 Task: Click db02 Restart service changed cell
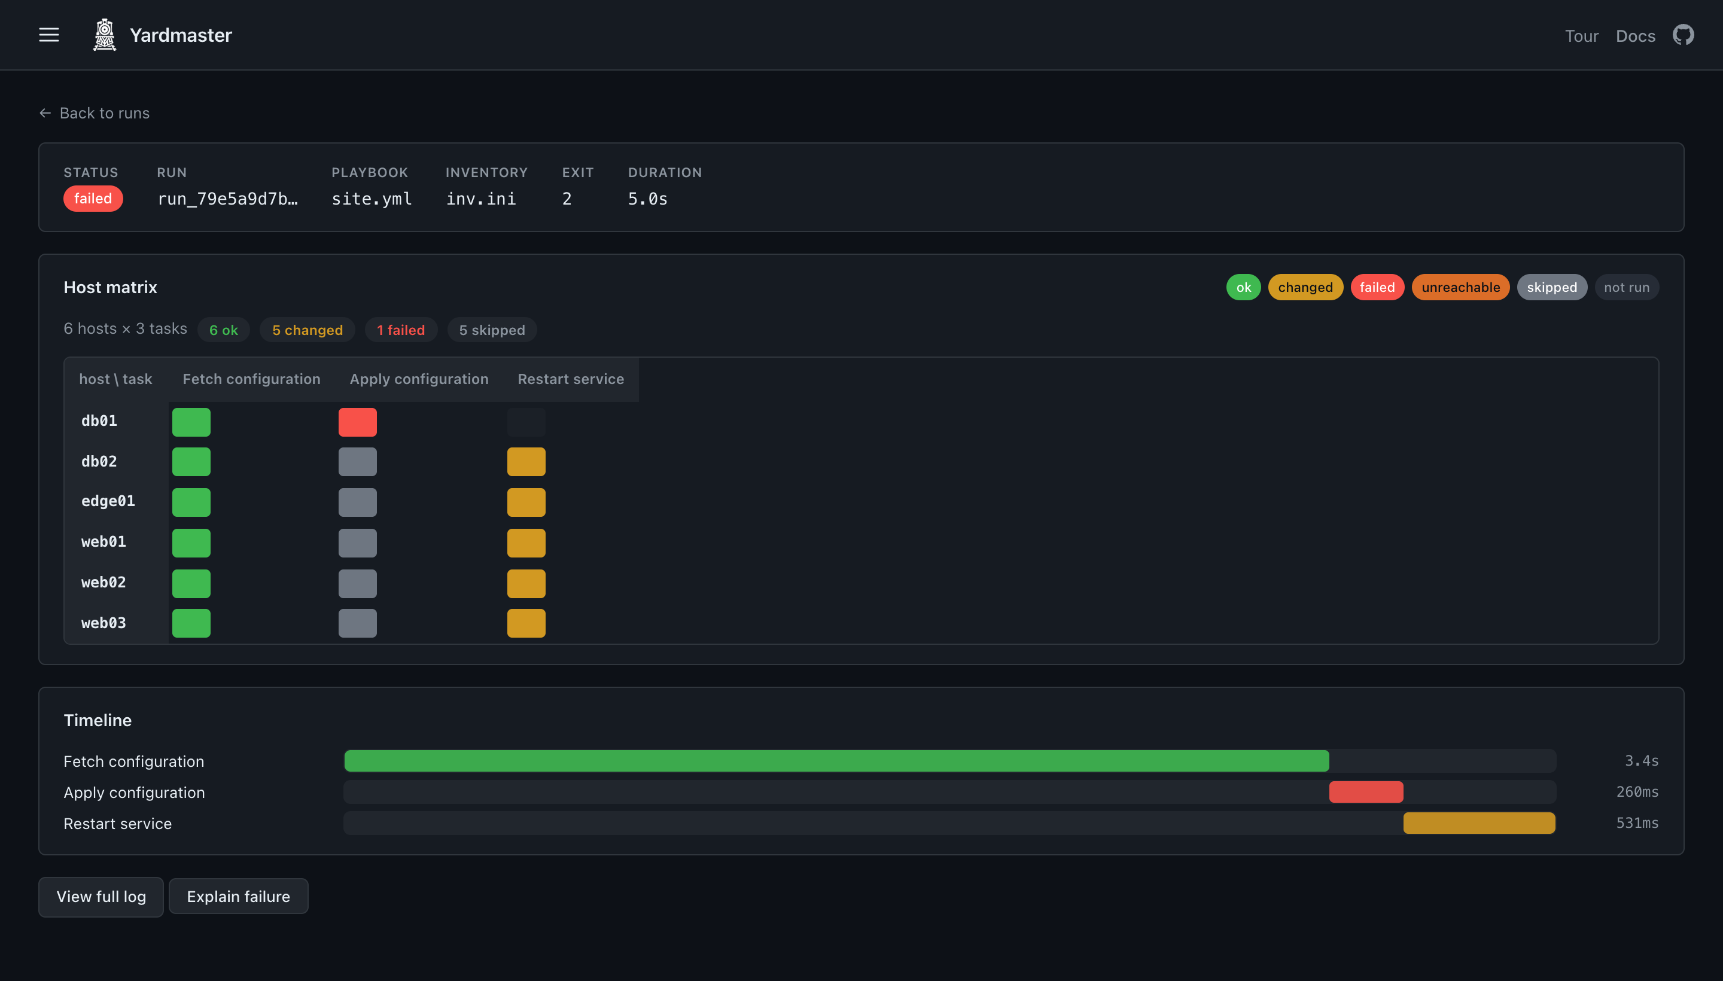526,462
